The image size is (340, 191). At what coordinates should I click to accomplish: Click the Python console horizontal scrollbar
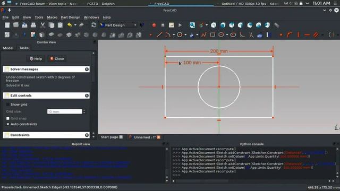202,181
